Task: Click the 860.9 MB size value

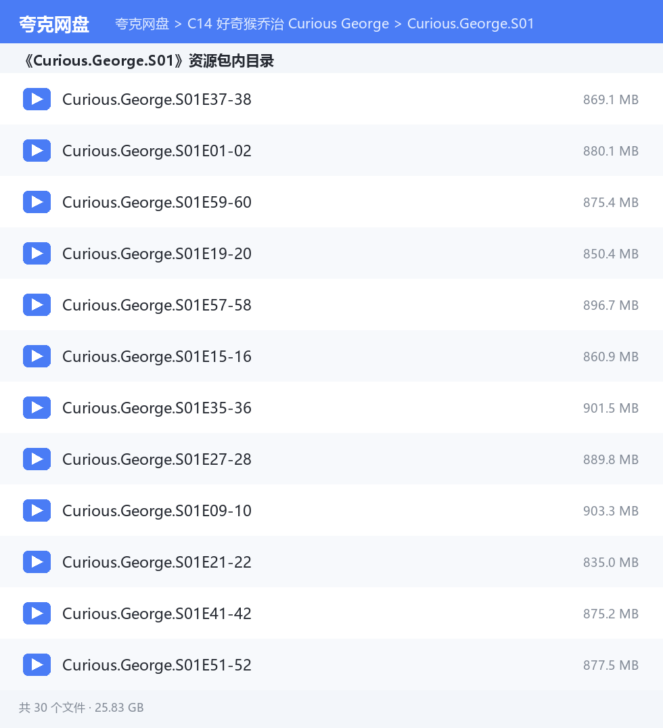Action: pyautogui.click(x=610, y=357)
